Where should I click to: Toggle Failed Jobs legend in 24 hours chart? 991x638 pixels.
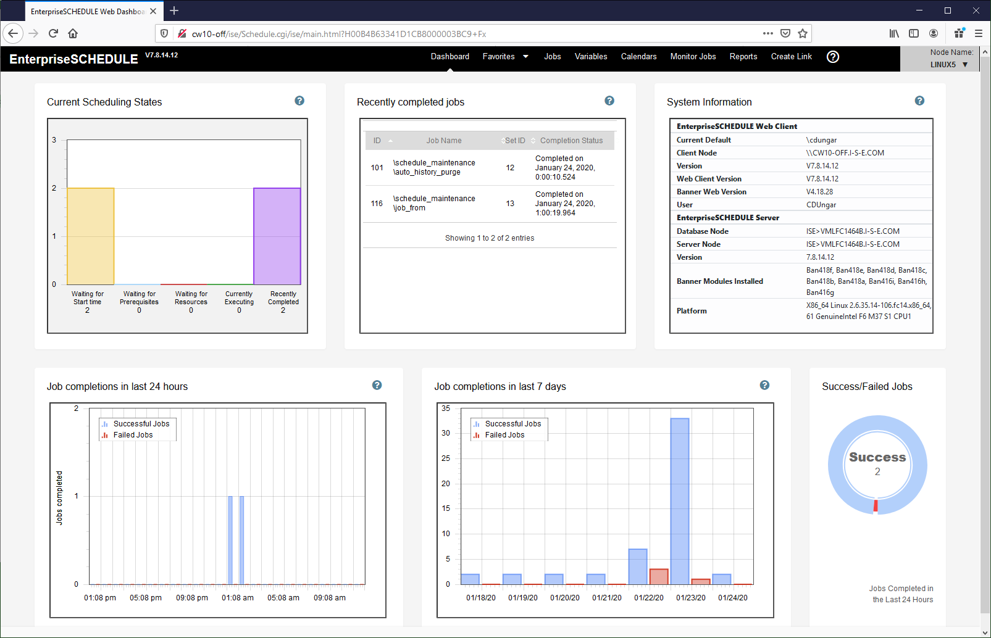tap(127, 435)
